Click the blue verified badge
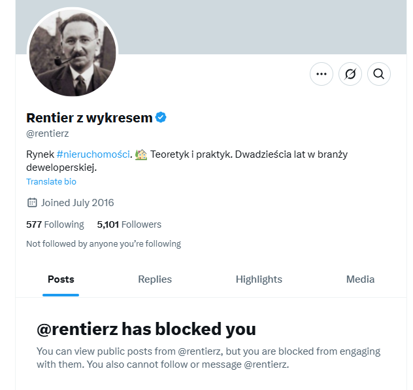Screen dimensions: 413x390 point(161,118)
